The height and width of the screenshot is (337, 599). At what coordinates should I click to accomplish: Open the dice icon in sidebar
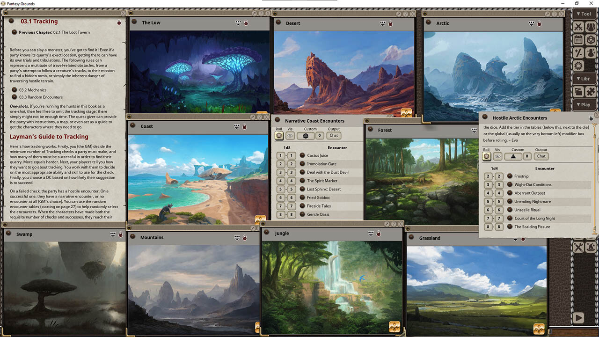(x=591, y=40)
